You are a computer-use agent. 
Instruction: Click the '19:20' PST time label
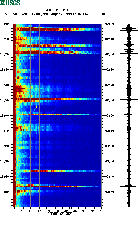tap(4, 146)
